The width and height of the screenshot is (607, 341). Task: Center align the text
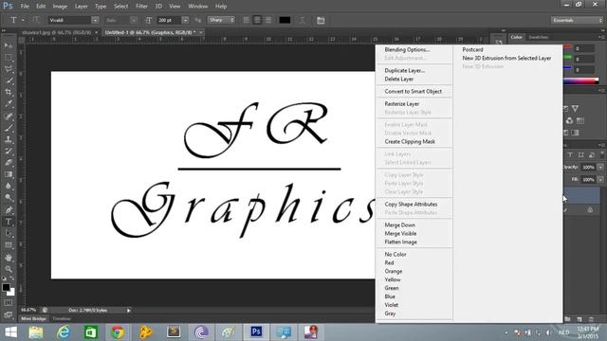pos(257,20)
